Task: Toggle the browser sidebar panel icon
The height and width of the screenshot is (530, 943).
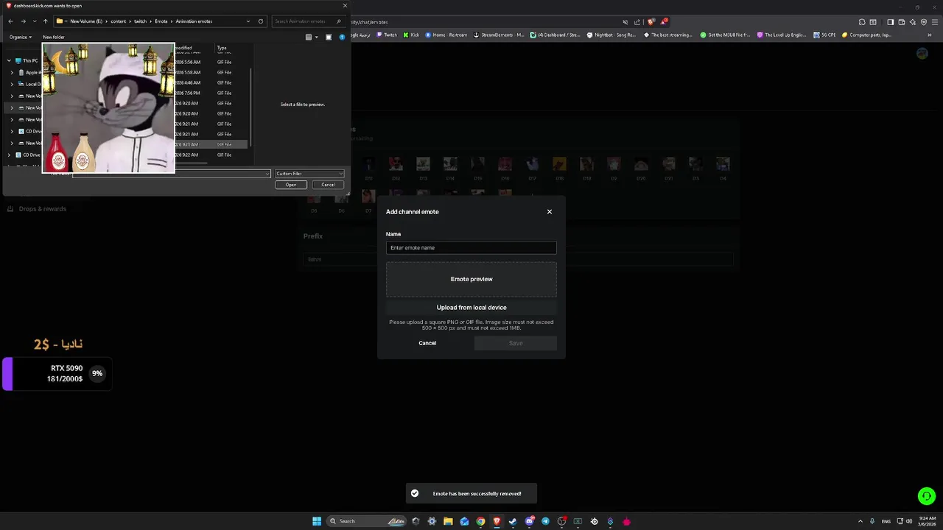Action: [890, 22]
